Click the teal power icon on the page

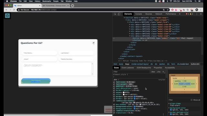coord(7,16)
